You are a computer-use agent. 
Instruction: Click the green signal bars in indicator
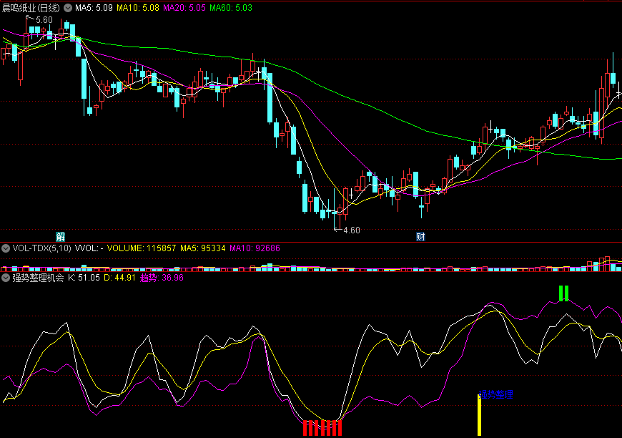[x=563, y=293]
